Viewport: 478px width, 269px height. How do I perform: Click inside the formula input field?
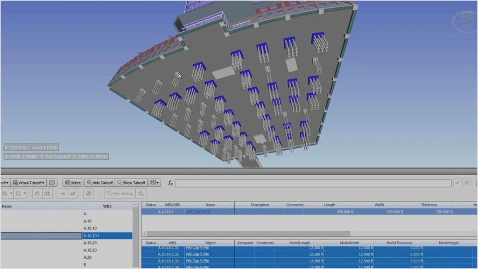point(313,183)
